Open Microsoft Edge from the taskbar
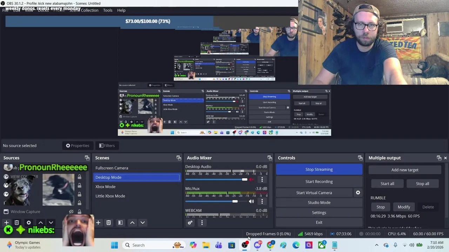The width and height of the screenshot is (449, 252). 296,245
